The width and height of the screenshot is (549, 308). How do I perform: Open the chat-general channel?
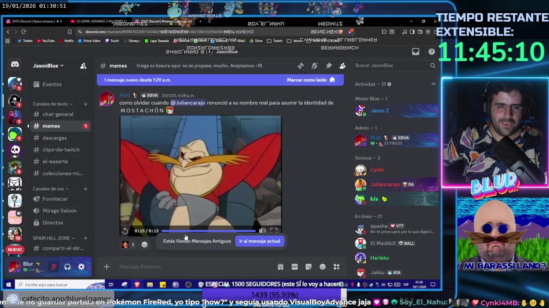(x=60, y=114)
